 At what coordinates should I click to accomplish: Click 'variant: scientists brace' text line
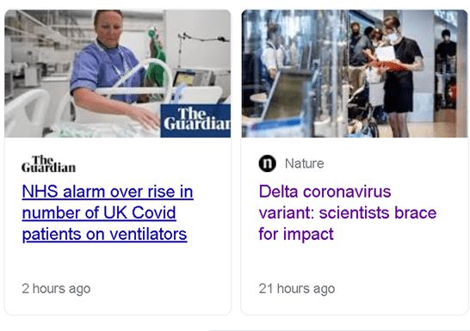348,213
